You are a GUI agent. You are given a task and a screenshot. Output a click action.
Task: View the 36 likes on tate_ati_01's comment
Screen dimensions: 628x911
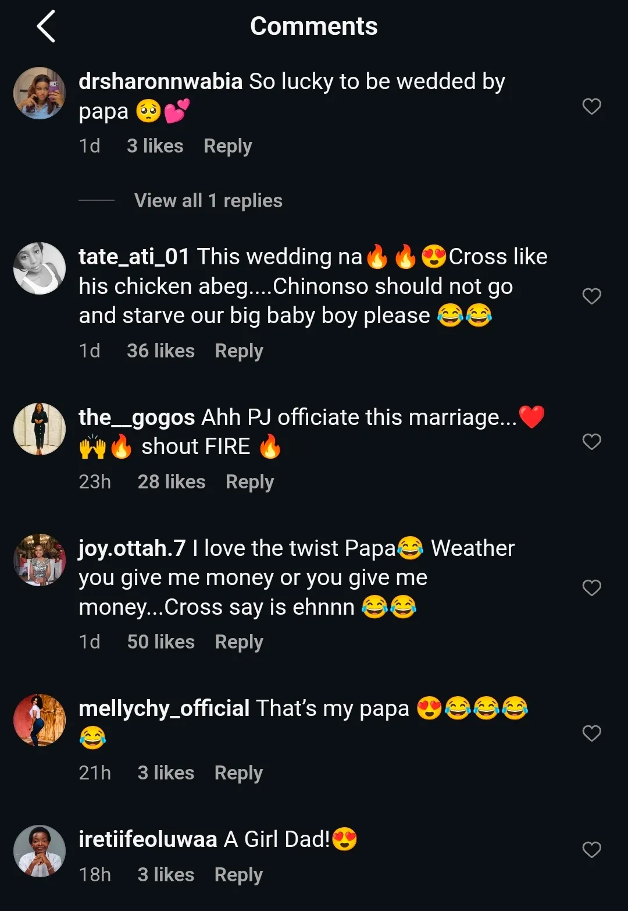160,351
